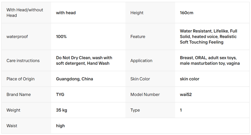Select the "TYG" brand value
251x135 pixels.
click(60, 94)
